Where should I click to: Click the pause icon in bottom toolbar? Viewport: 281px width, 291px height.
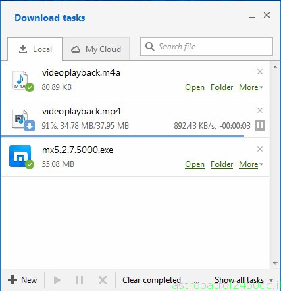[80, 280]
